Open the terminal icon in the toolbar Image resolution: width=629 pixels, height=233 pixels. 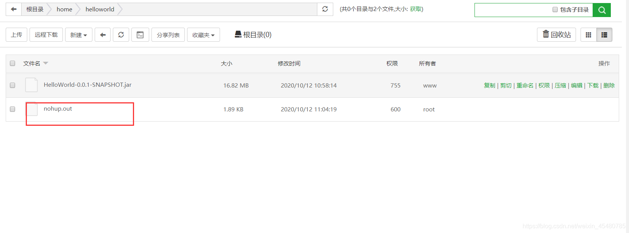(x=140, y=35)
